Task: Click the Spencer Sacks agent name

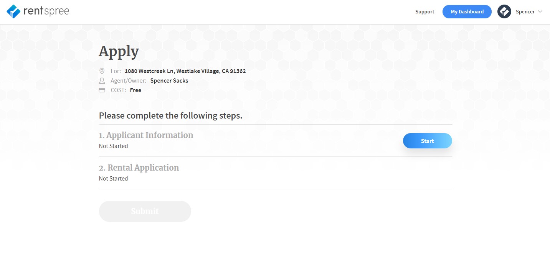Action: tap(169, 81)
